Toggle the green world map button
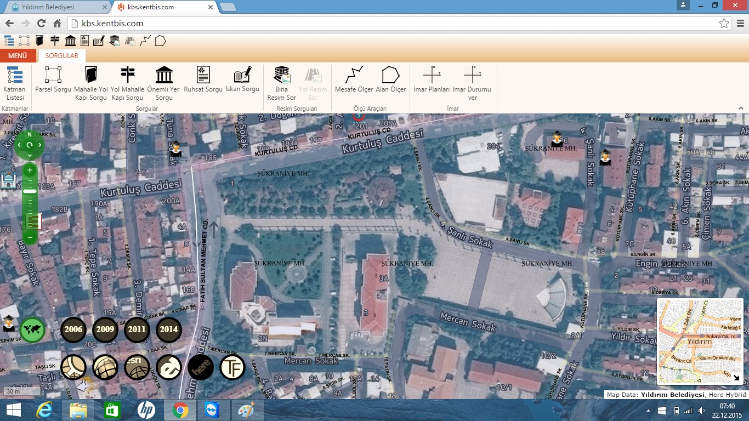The height and width of the screenshot is (421, 749). tap(32, 331)
